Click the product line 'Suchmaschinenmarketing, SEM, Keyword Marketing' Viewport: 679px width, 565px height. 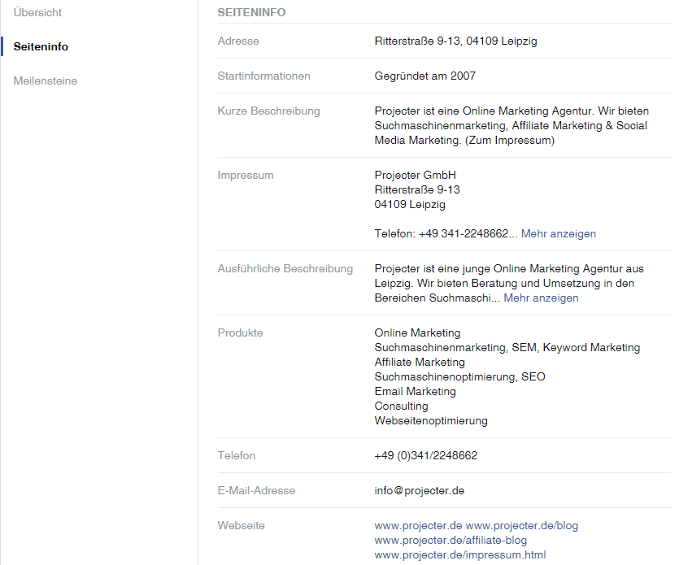[x=507, y=348]
